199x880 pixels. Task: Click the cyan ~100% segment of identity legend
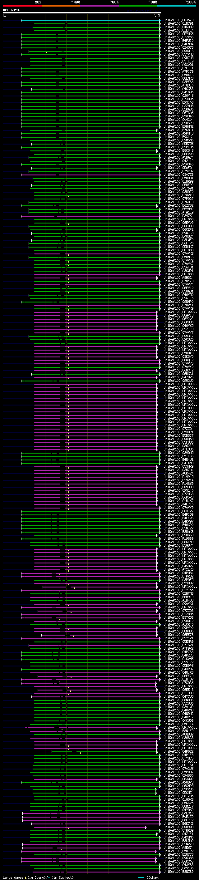coord(177,6)
